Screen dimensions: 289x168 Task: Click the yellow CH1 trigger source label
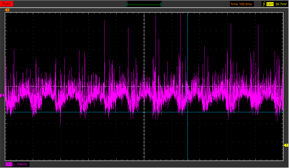(x=270, y=4)
